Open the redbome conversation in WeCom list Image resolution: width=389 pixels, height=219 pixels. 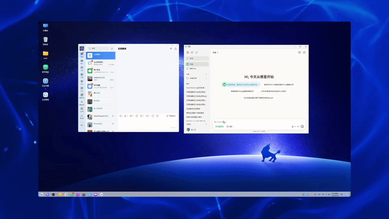click(x=101, y=78)
